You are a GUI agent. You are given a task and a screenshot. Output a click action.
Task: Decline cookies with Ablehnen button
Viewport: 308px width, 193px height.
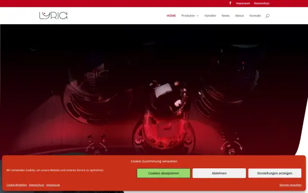[219, 173]
